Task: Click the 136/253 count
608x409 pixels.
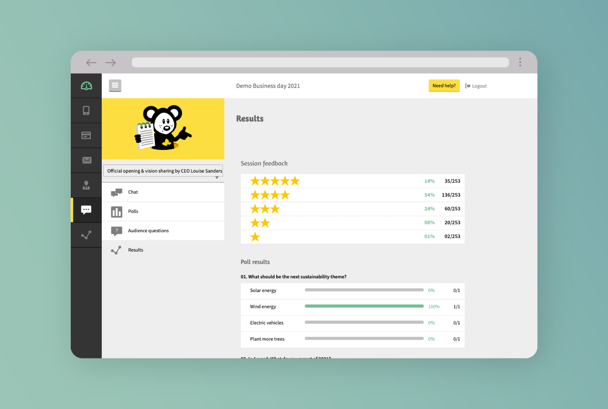Action: [451, 195]
